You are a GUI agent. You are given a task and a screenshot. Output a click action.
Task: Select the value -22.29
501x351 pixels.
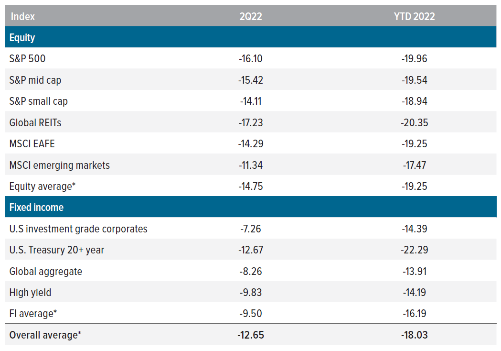click(414, 250)
